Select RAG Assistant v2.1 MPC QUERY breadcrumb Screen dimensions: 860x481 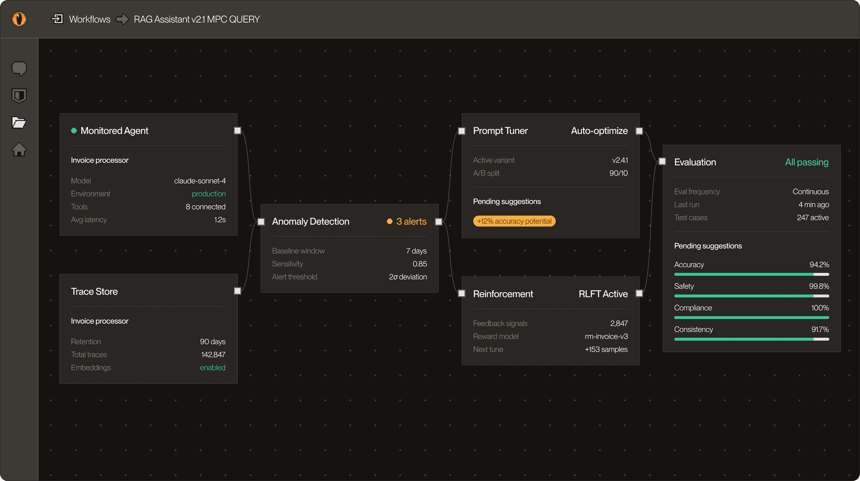point(197,19)
